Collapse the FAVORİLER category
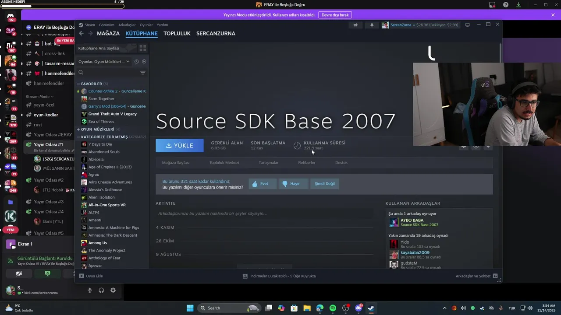561x315 pixels. point(78,84)
